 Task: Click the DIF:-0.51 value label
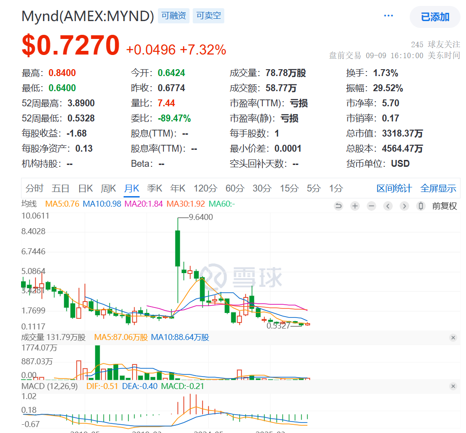click(102, 386)
